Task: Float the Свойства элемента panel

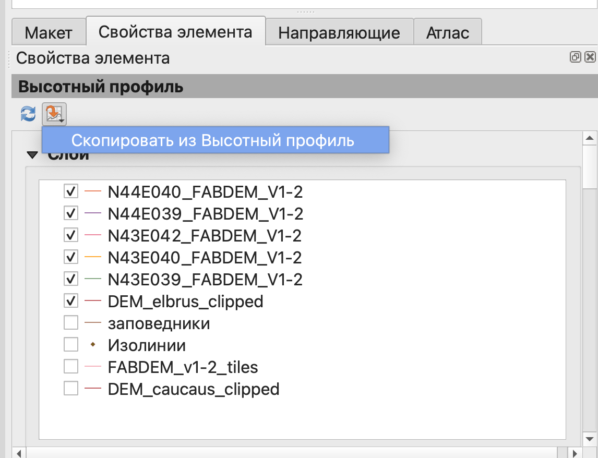Action: 575,57
